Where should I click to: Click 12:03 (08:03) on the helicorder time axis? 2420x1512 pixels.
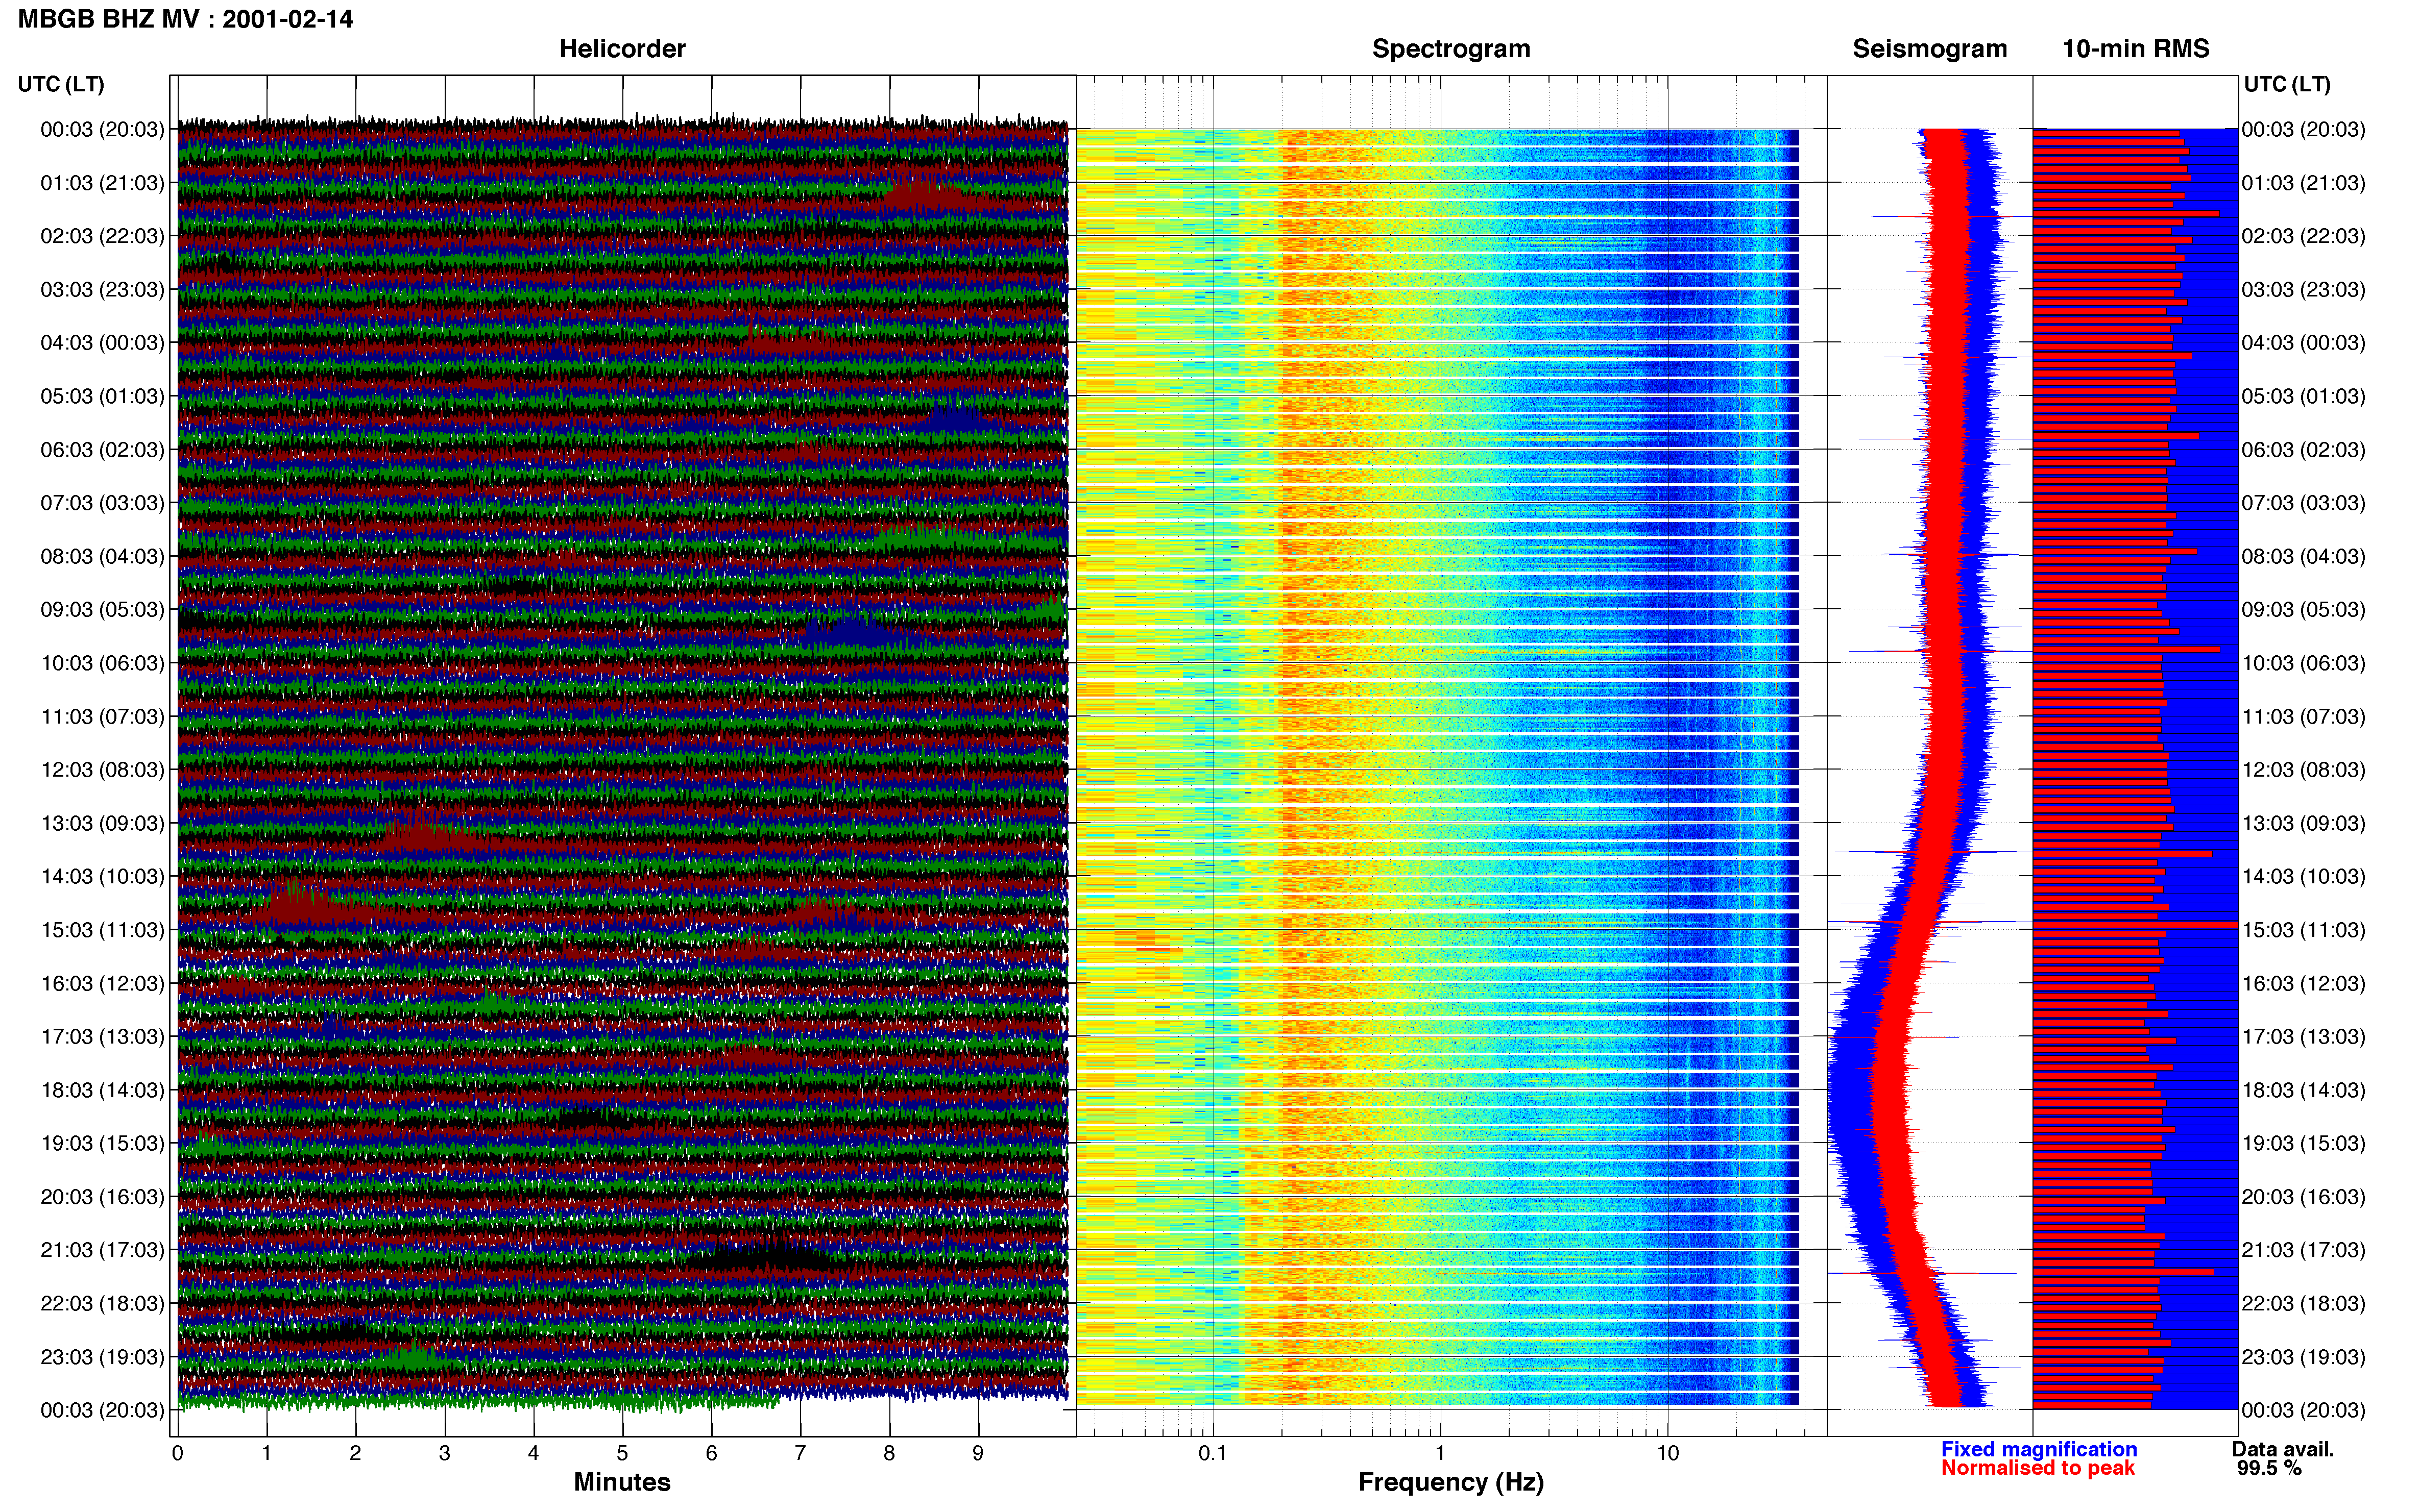(102, 770)
